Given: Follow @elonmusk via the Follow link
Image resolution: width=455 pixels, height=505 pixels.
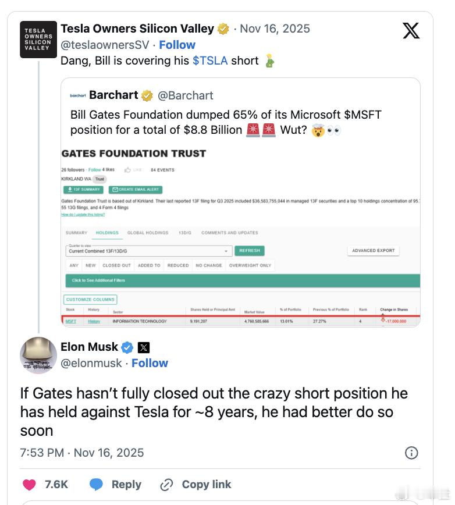Looking at the screenshot, I should [x=150, y=363].
